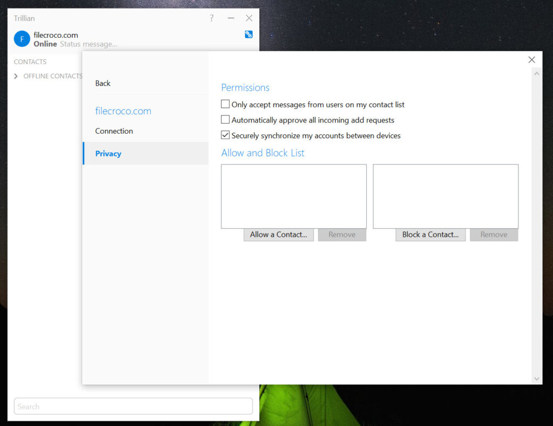553x426 pixels.
Task: Uncheck securely synchronize accounts between devices
Action: (x=225, y=135)
